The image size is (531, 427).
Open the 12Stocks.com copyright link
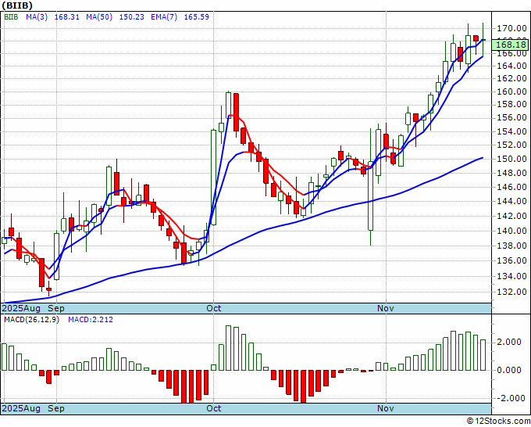click(x=498, y=421)
